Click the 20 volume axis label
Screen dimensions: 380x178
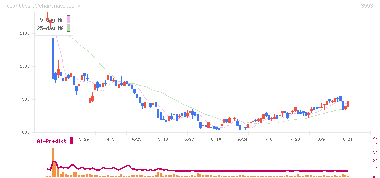coord(375,161)
